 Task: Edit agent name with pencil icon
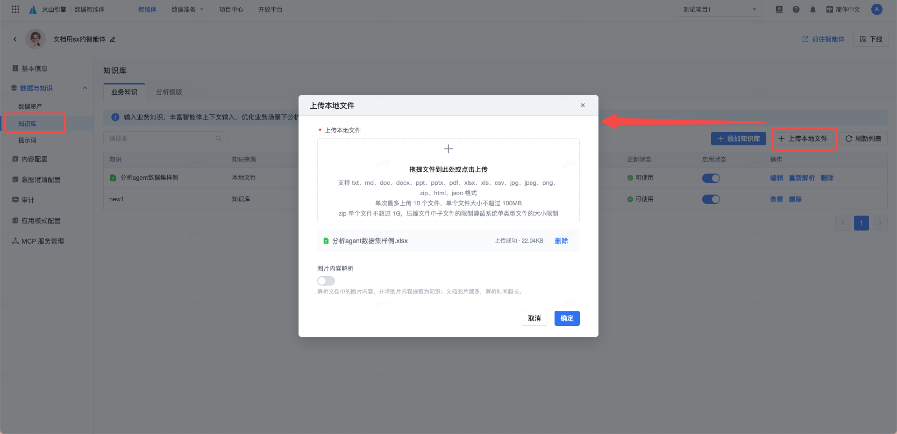[113, 39]
